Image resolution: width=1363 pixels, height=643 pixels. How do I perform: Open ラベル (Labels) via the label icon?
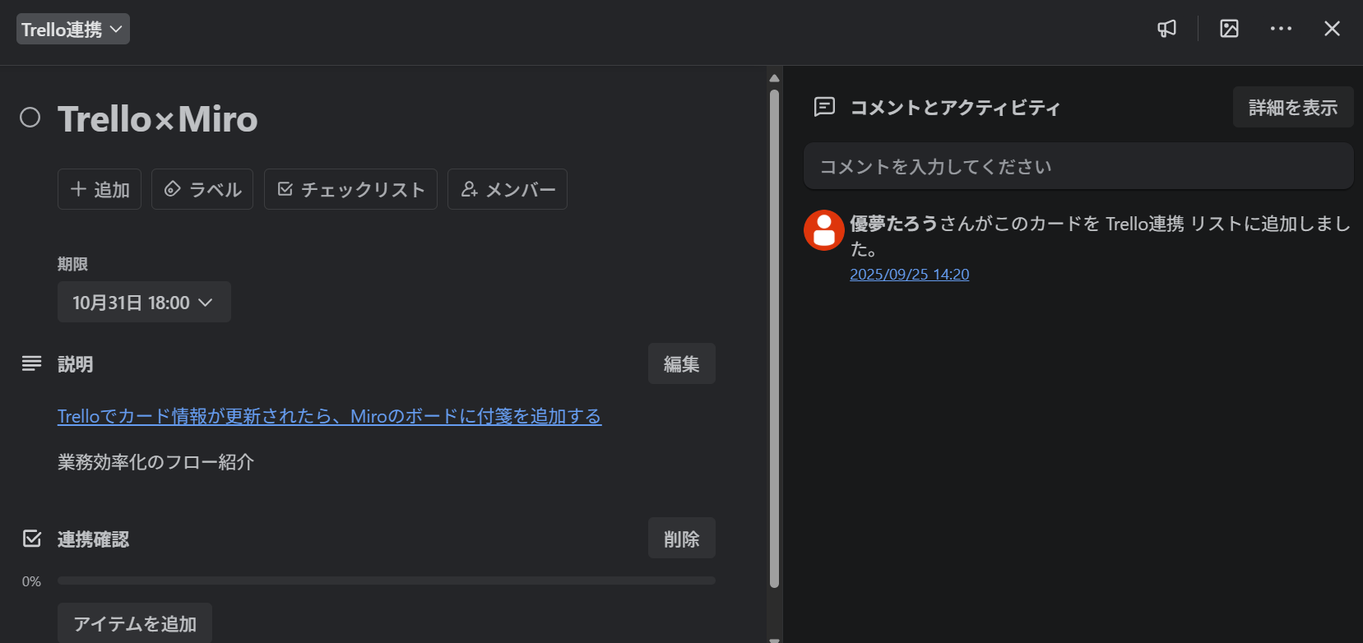(x=202, y=189)
